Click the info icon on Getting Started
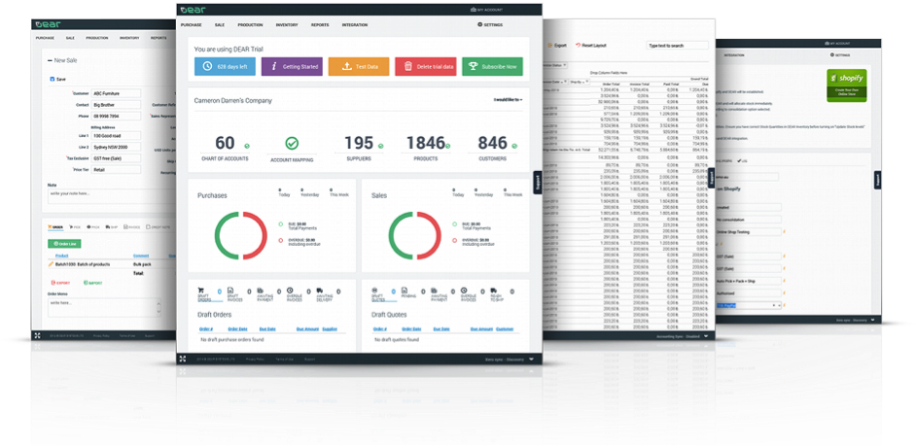Viewport: 916px width, 446px height. pos(275,67)
